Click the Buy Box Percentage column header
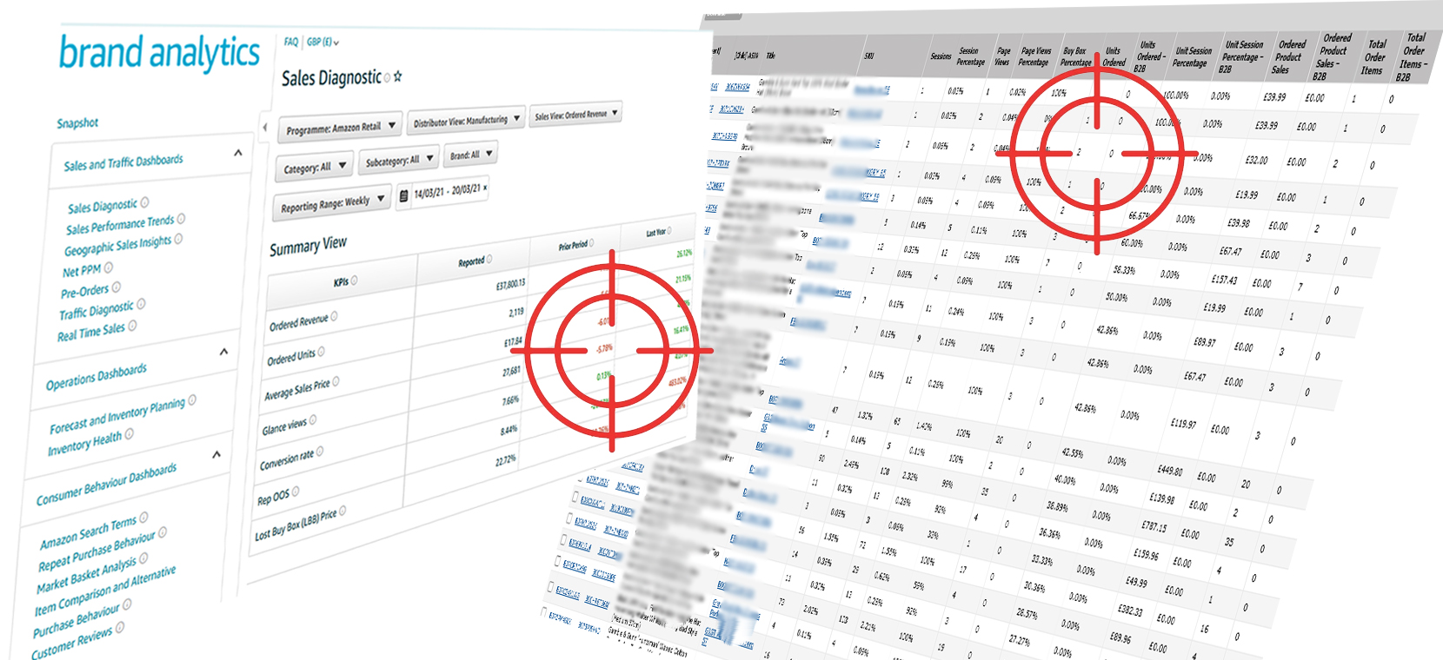Viewport: 1443px width, 660px height. [x=1076, y=57]
